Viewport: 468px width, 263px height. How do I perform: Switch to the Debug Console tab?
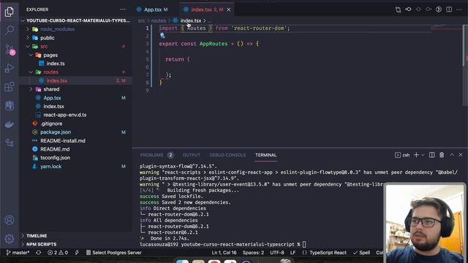pos(227,155)
